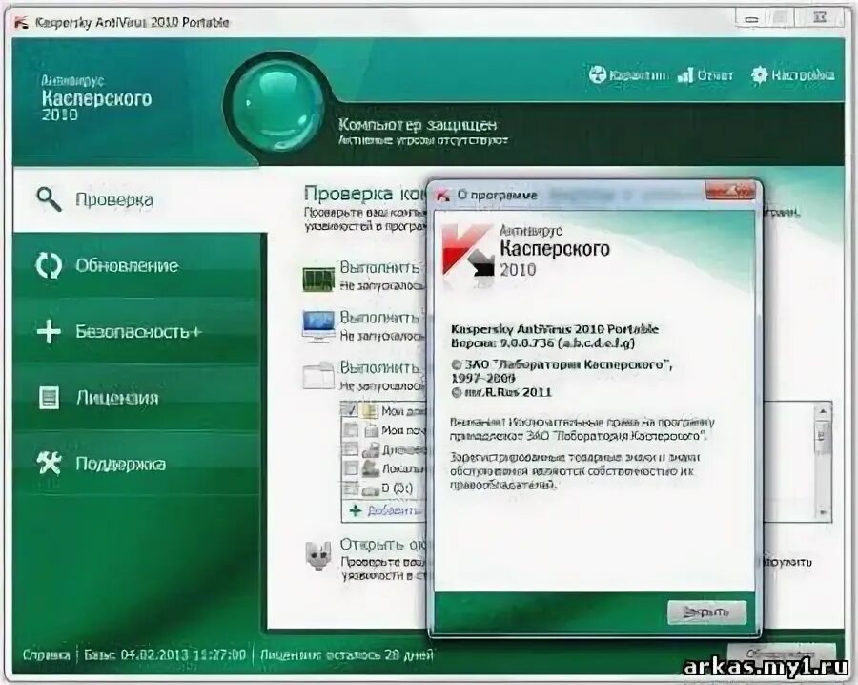This screenshot has width=858, height=685.
Task: Open the Настройка settings gear
Action: pos(759,75)
